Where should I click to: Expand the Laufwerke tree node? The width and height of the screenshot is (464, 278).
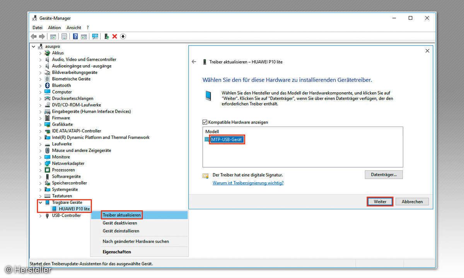coord(40,144)
